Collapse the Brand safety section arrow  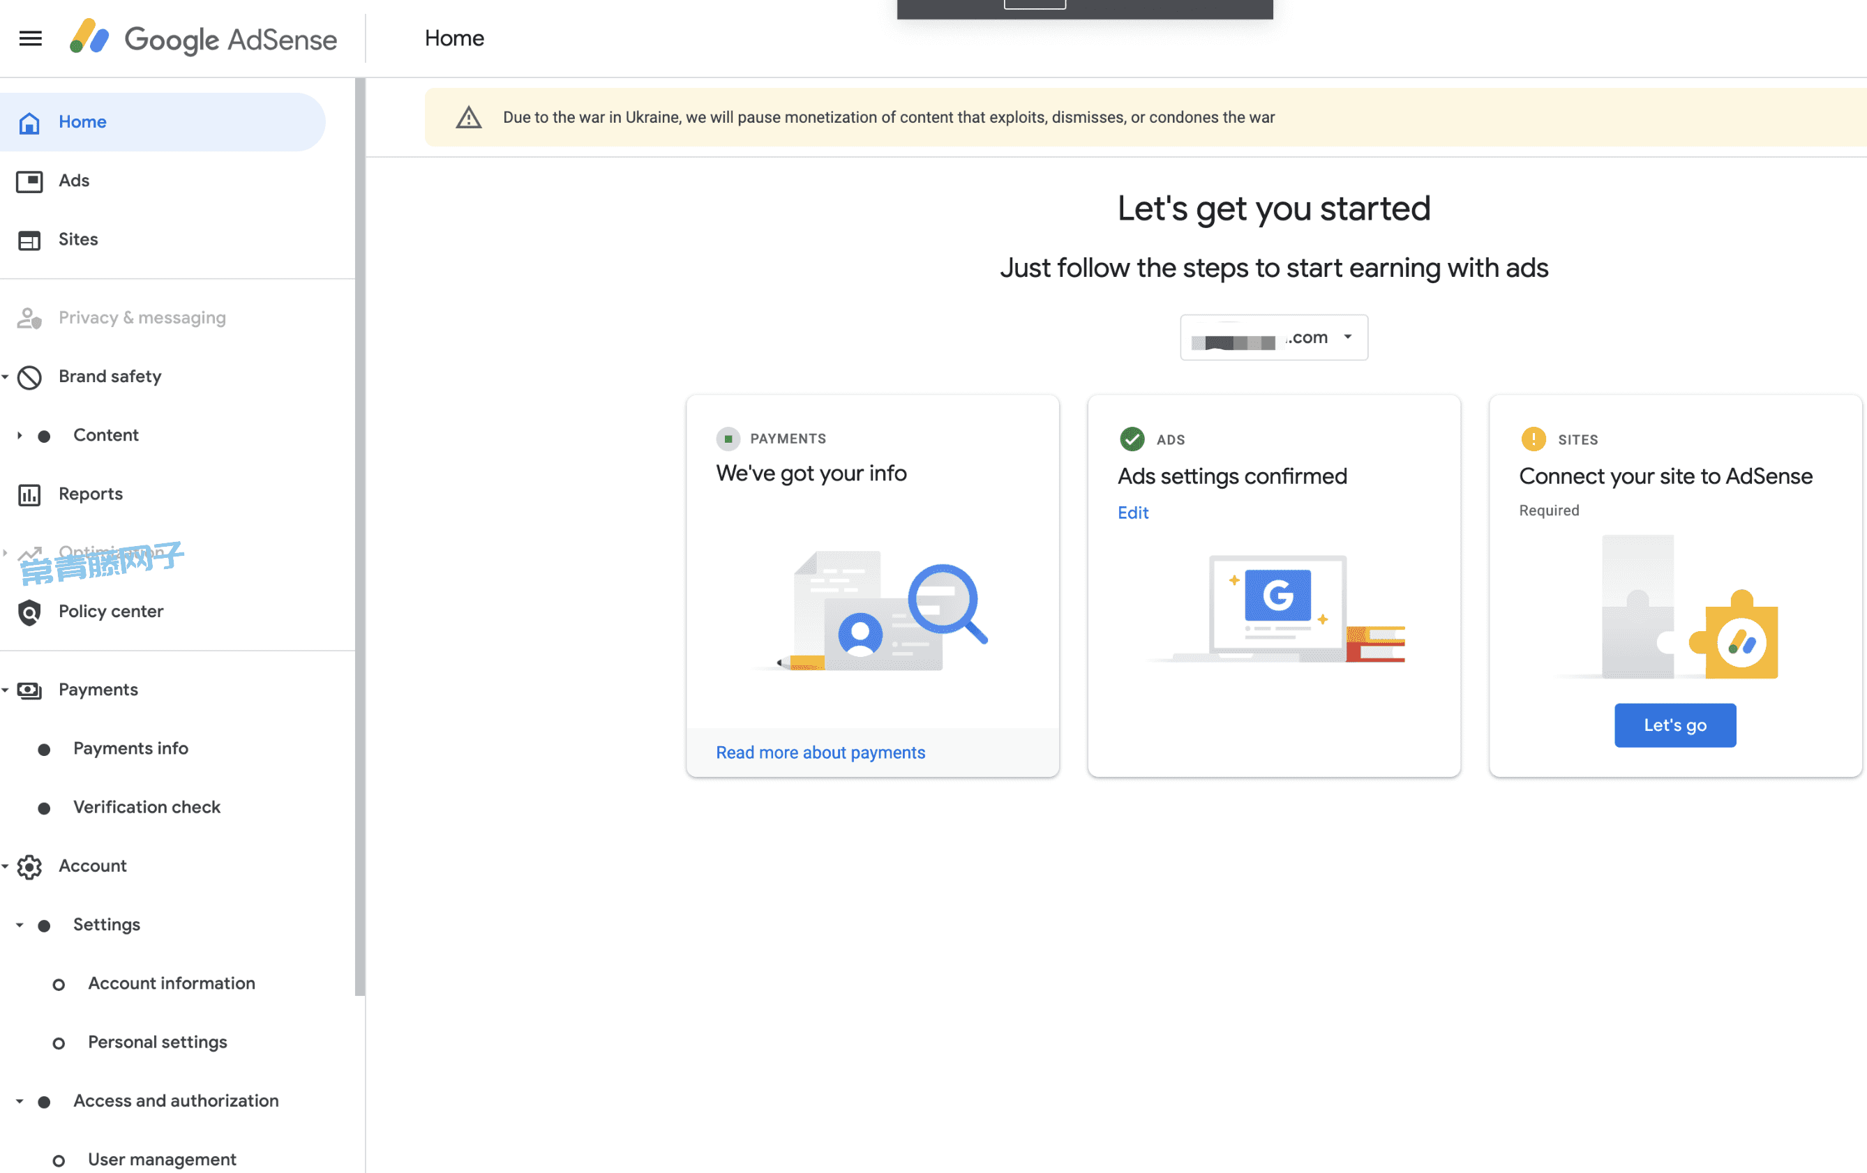click(x=6, y=377)
